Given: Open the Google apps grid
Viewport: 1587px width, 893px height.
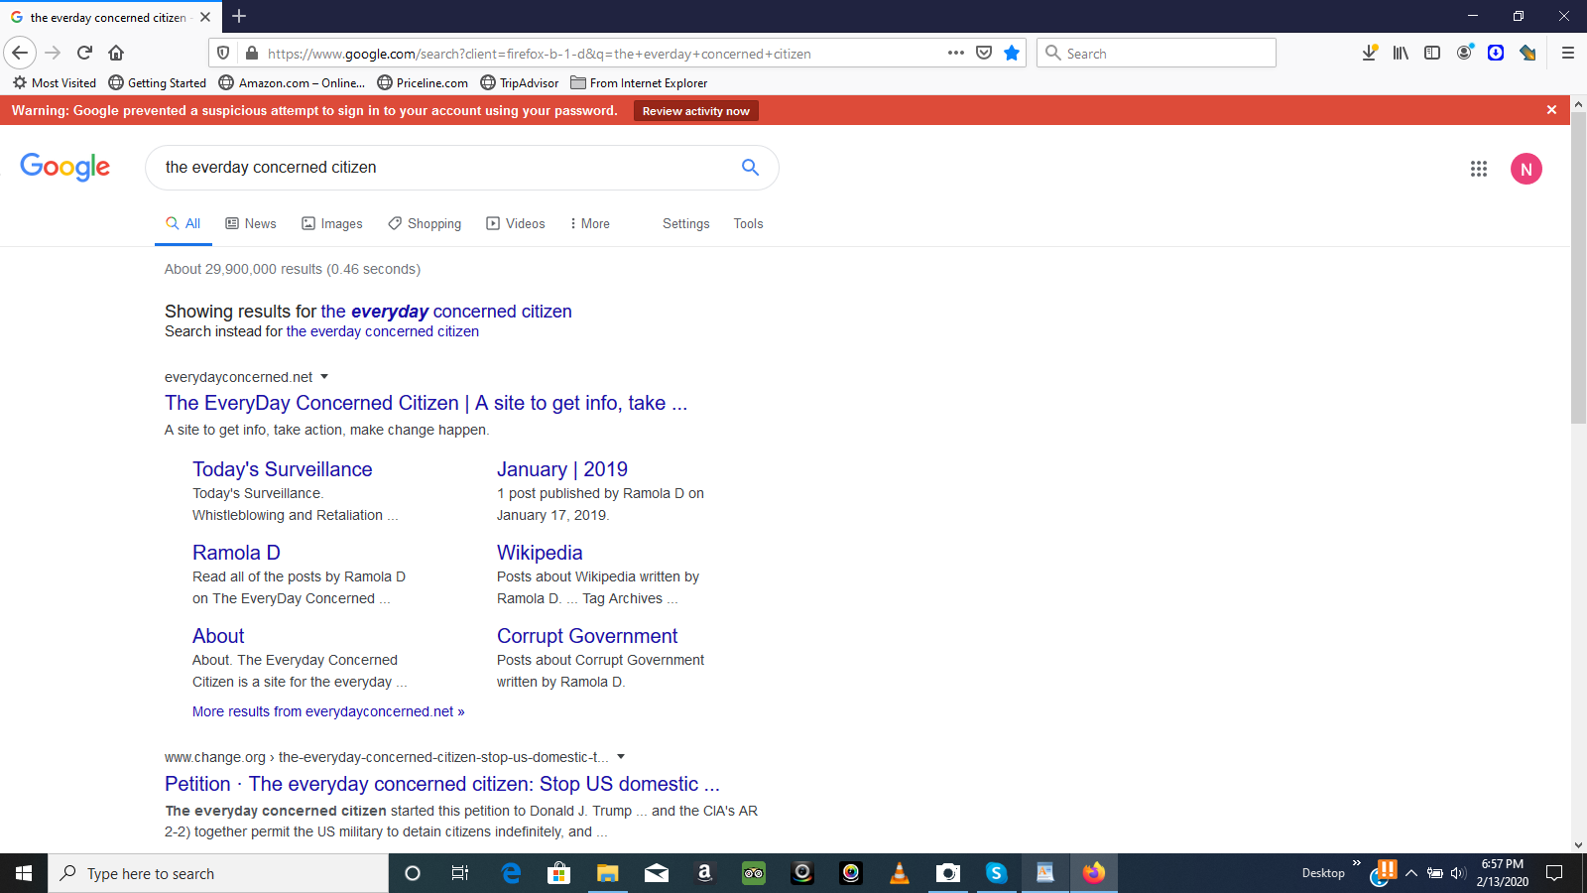Looking at the screenshot, I should pos(1479,169).
